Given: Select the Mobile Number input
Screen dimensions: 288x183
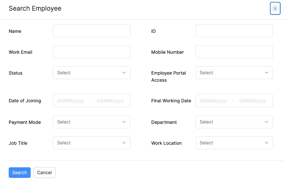Looking at the screenshot, I should (x=234, y=52).
